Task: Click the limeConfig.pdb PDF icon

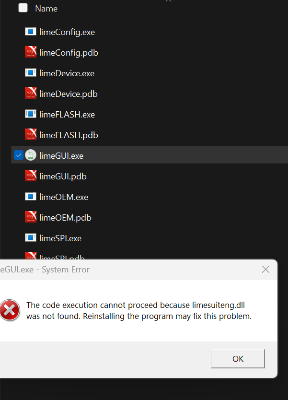Action: point(31,53)
